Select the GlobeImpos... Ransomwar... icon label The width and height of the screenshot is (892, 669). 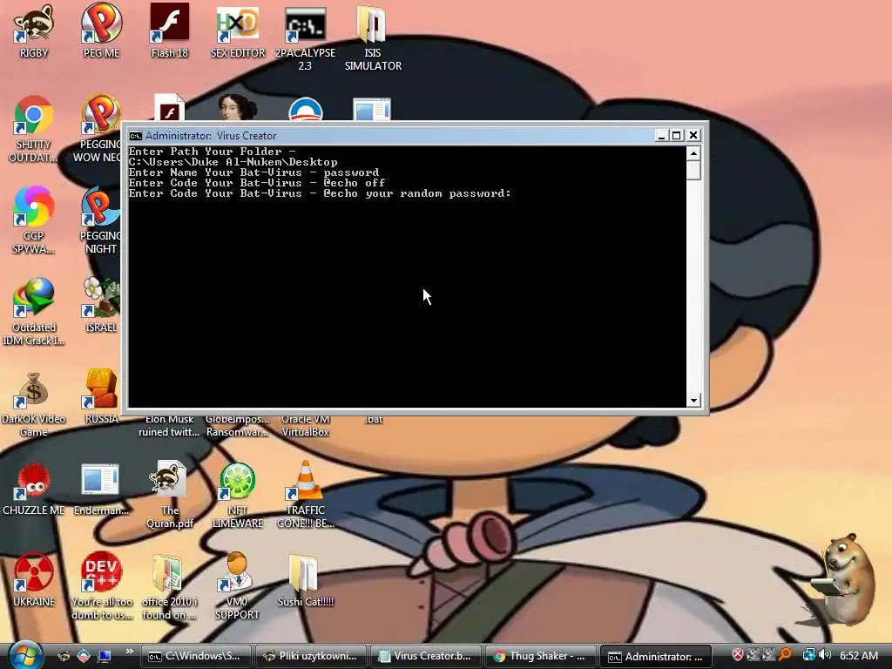[x=237, y=425]
